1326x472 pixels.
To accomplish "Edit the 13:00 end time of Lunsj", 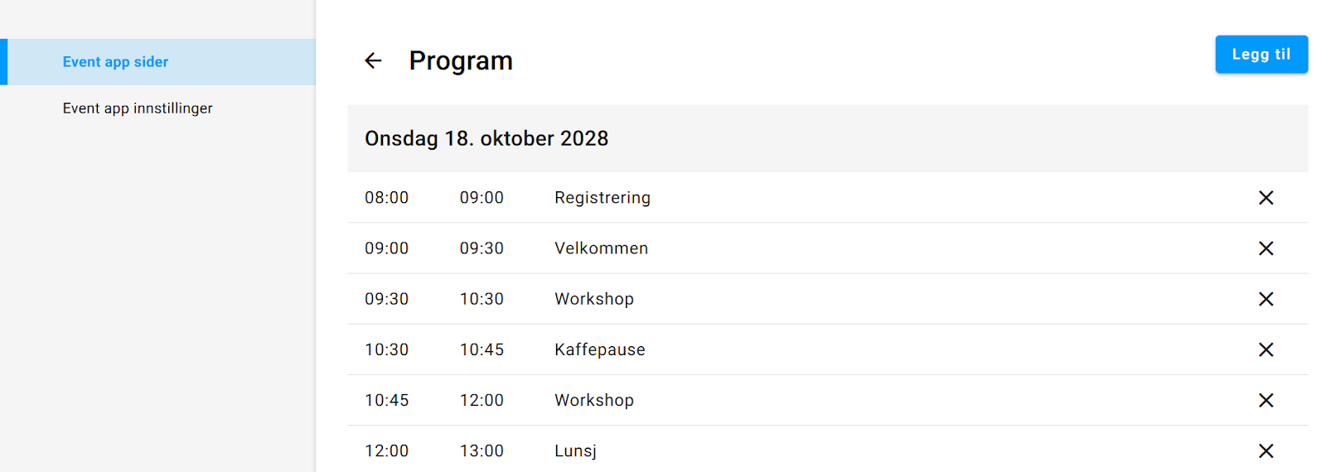I will 482,450.
